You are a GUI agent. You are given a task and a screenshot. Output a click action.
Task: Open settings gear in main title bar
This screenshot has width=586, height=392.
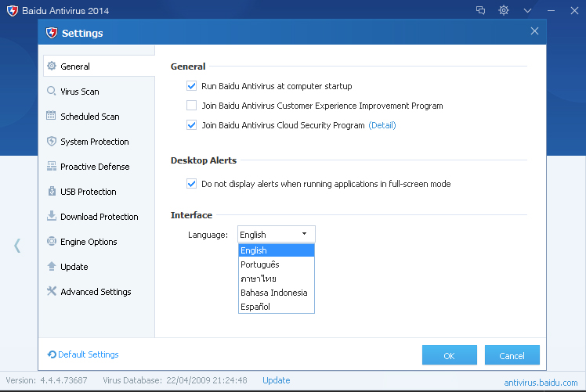click(x=504, y=10)
